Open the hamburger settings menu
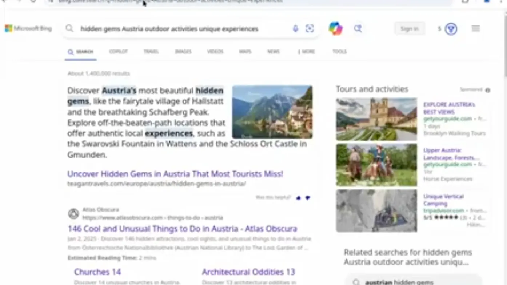The image size is (507, 285). 476,29
